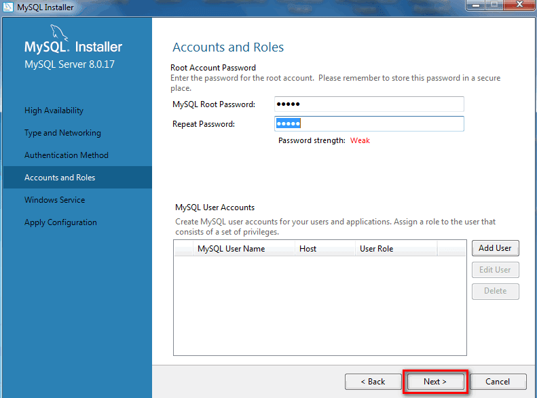Click the MySQL Server 8.0.17 text

69,64
